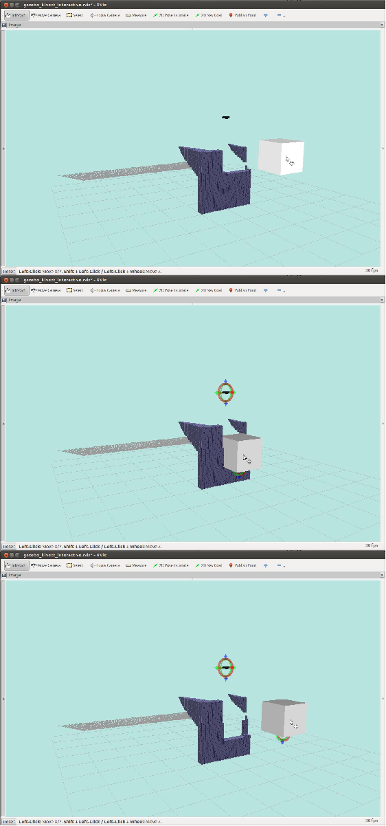386x826 pixels.
Task: Toggle the Interact tool in bottom window
Action: point(16,565)
